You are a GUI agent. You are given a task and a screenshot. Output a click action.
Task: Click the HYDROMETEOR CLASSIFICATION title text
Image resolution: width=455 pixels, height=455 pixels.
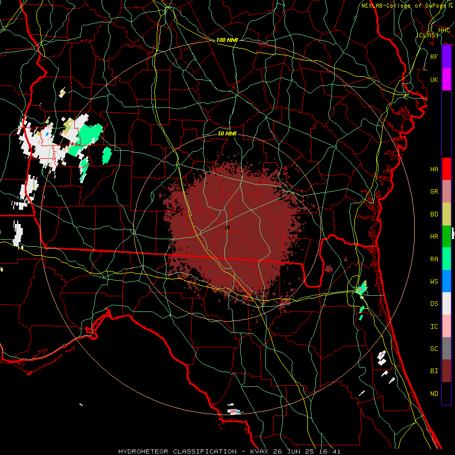tap(177, 451)
